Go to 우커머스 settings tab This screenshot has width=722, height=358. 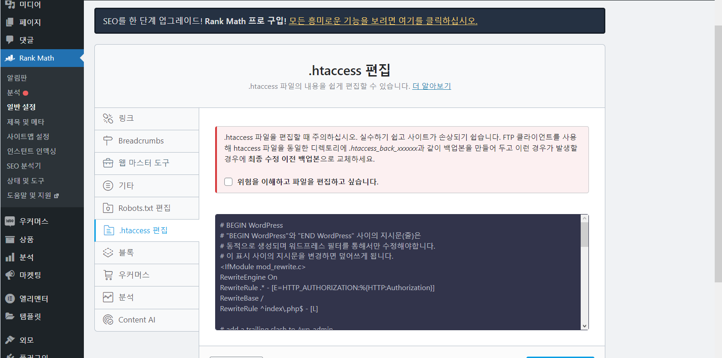click(x=147, y=275)
